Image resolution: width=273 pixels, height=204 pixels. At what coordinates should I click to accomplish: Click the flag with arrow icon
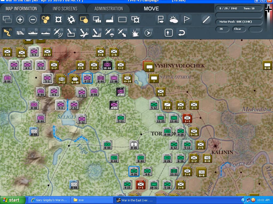pyautogui.click(x=160, y=19)
